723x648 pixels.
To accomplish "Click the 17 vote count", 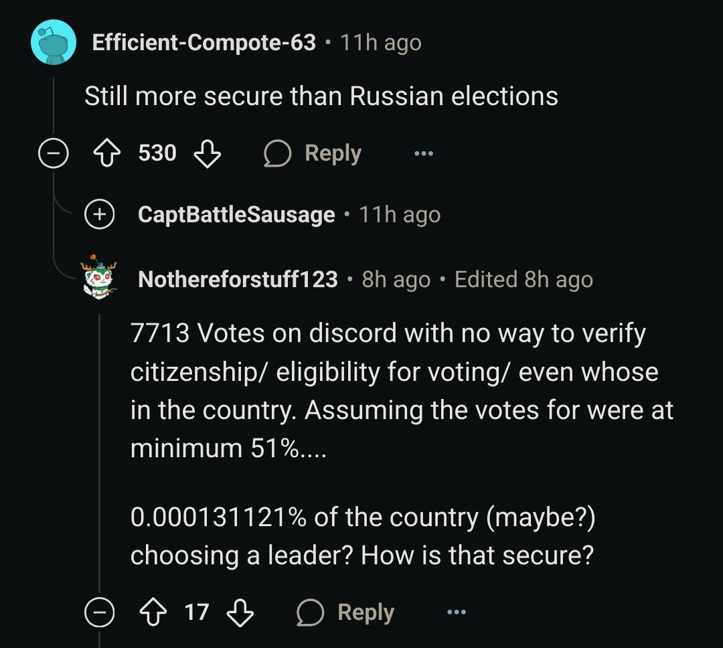I will coord(196,613).
